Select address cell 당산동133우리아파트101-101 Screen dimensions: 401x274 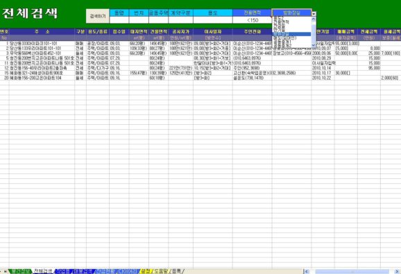coord(42,49)
